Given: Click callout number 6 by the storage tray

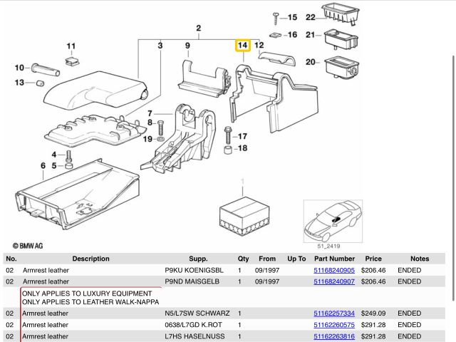Looking at the screenshot, I should coord(43,167).
